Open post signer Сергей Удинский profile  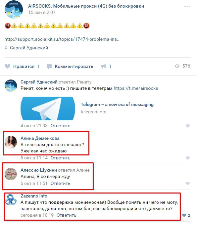pos(29,48)
